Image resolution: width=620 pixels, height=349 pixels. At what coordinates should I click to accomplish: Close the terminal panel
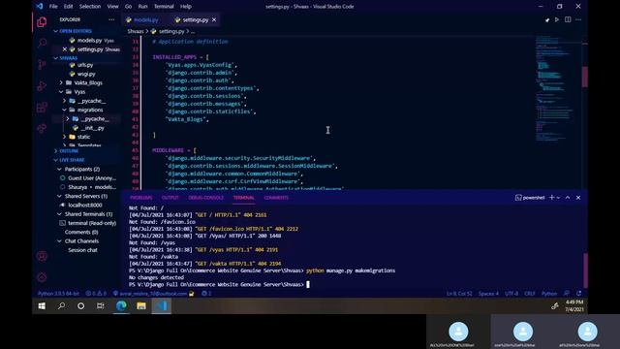pyautogui.click(x=578, y=198)
